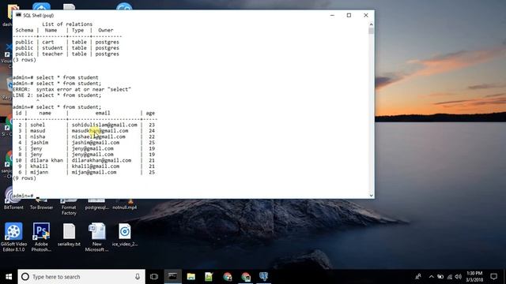506x284 pixels.
Task: Open File Explorer from the taskbar
Action: pyautogui.click(x=191, y=277)
